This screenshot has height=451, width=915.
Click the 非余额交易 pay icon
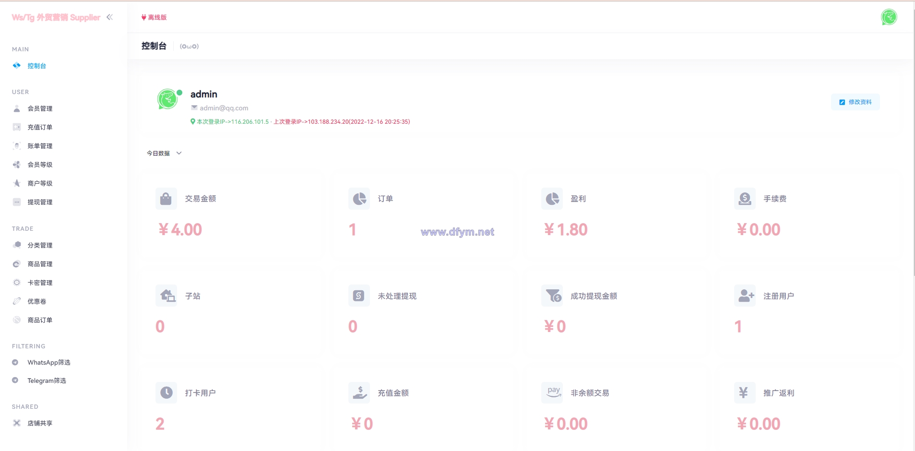click(552, 392)
